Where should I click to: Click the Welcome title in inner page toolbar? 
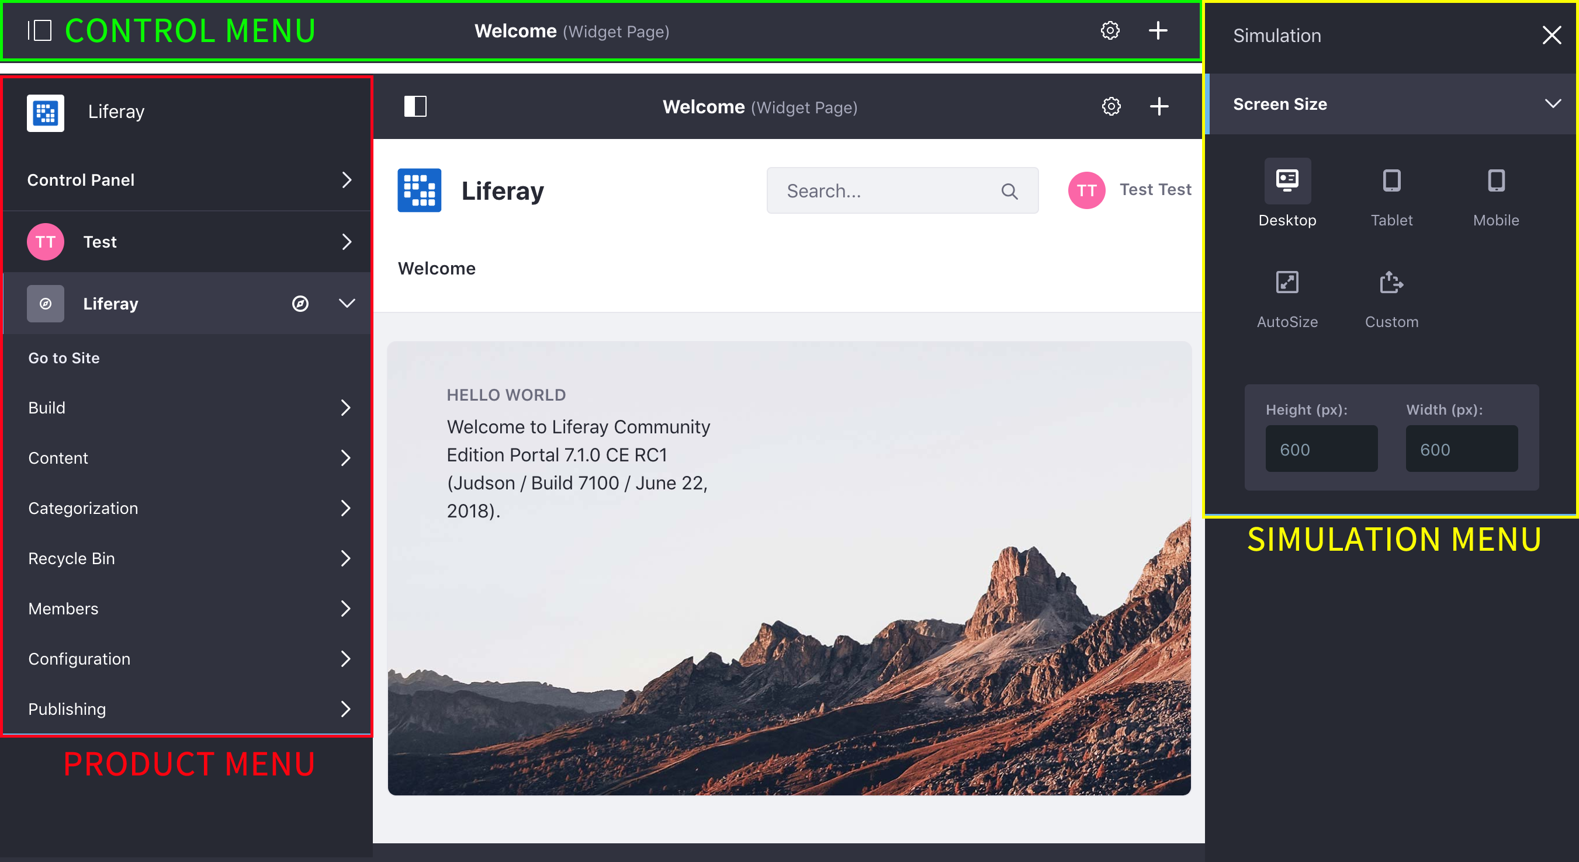(x=703, y=107)
